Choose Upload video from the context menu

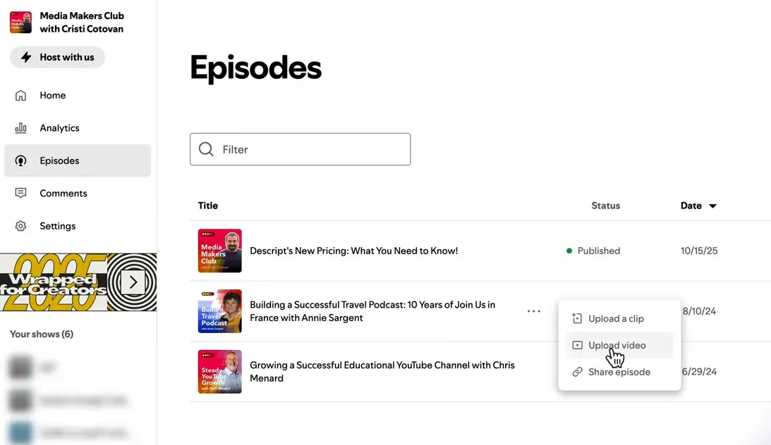coord(617,345)
